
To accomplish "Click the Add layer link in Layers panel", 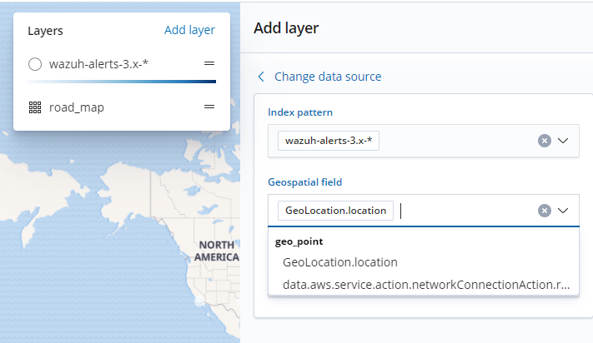I will point(189,30).
